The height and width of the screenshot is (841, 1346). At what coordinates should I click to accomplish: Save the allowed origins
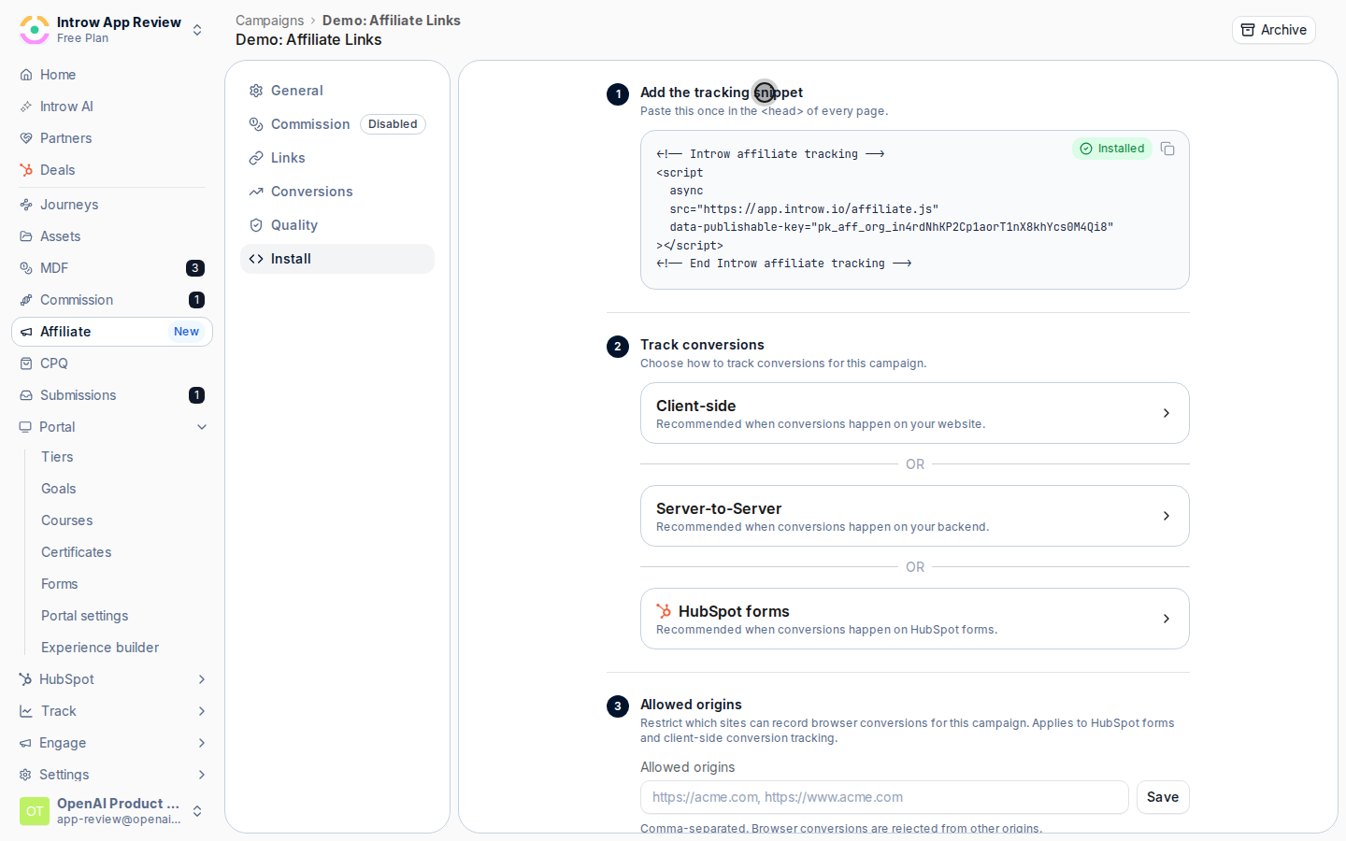(1163, 797)
